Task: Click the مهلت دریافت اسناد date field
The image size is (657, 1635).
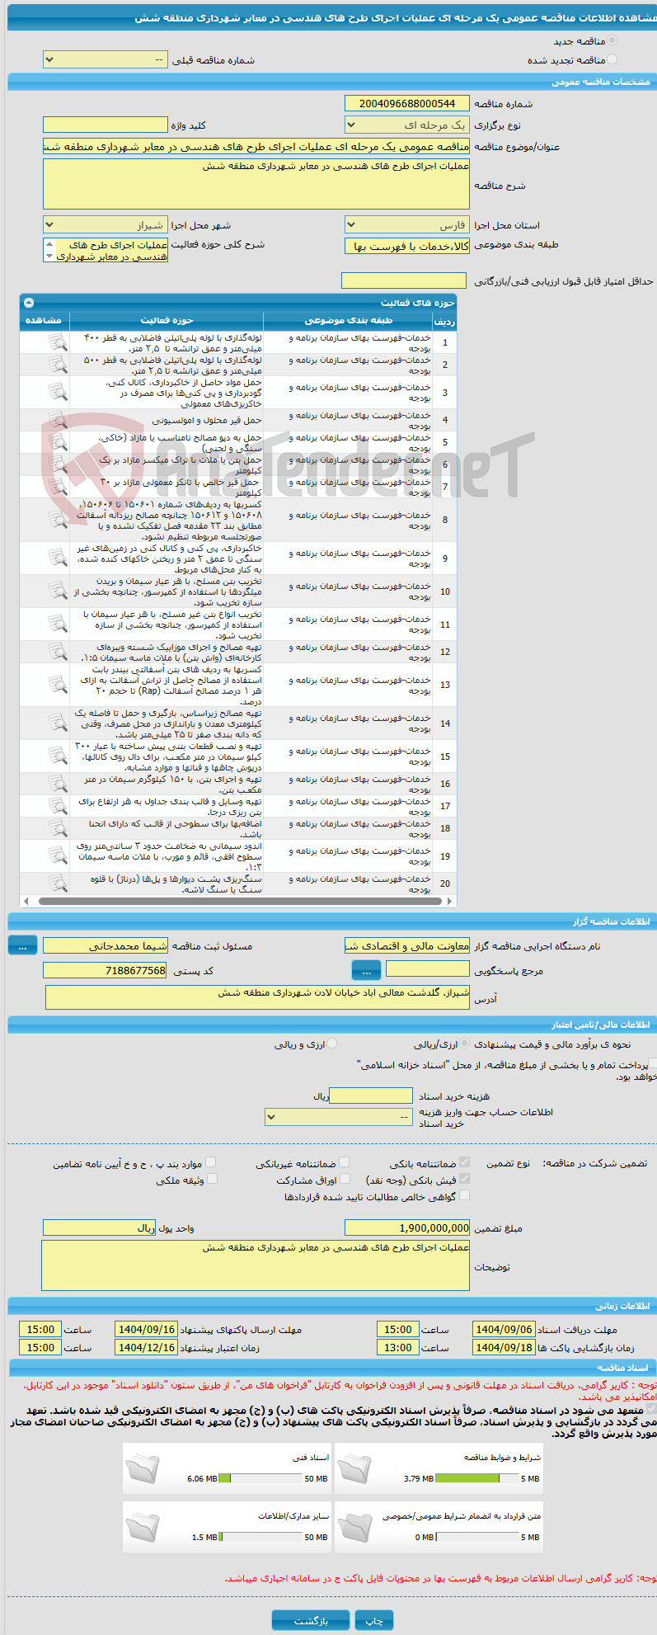Action: pyautogui.click(x=504, y=1329)
